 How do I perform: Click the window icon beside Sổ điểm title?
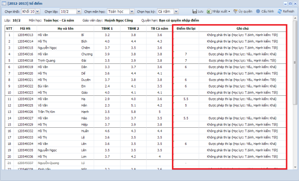(x=4, y=3)
